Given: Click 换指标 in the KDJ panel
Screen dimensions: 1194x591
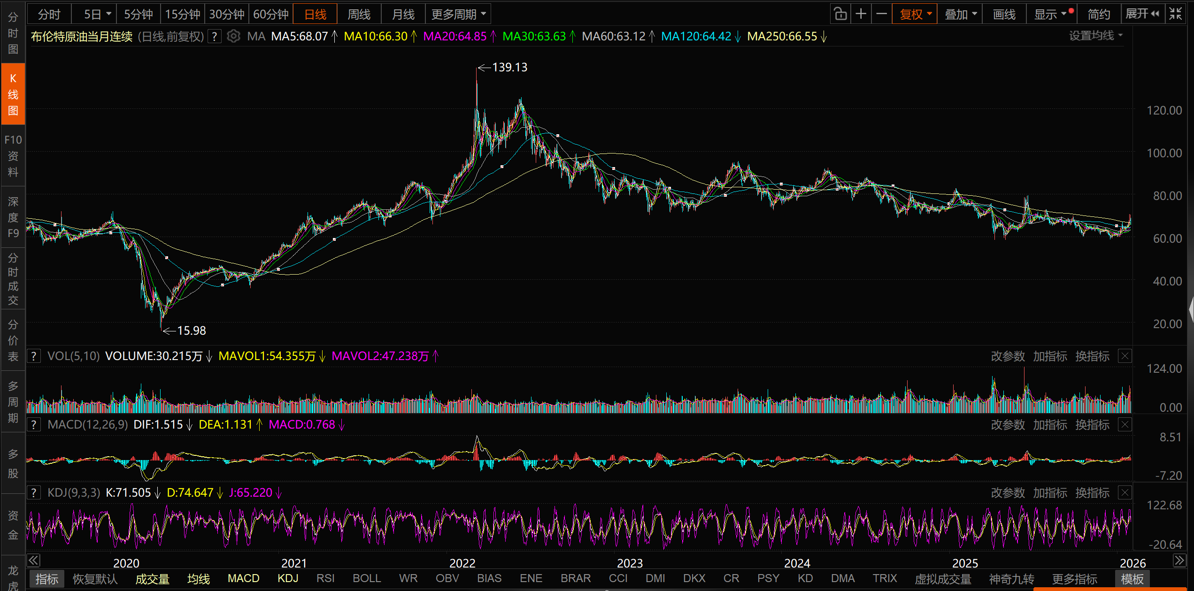Looking at the screenshot, I should pyautogui.click(x=1092, y=493).
